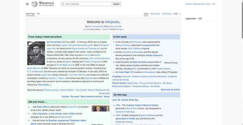Screen dimensions: 243x125
Task: Open the Ian Carmichael article link
Action: (54, 42)
